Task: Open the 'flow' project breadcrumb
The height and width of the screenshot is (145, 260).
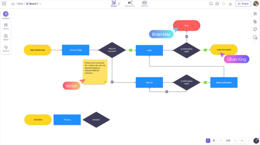Action: coord(20,4)
